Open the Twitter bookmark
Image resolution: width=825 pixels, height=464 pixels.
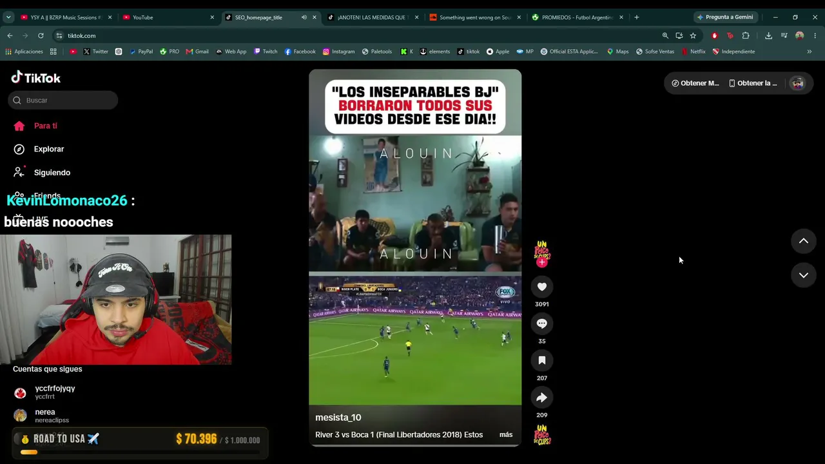(x=95, y=52)
